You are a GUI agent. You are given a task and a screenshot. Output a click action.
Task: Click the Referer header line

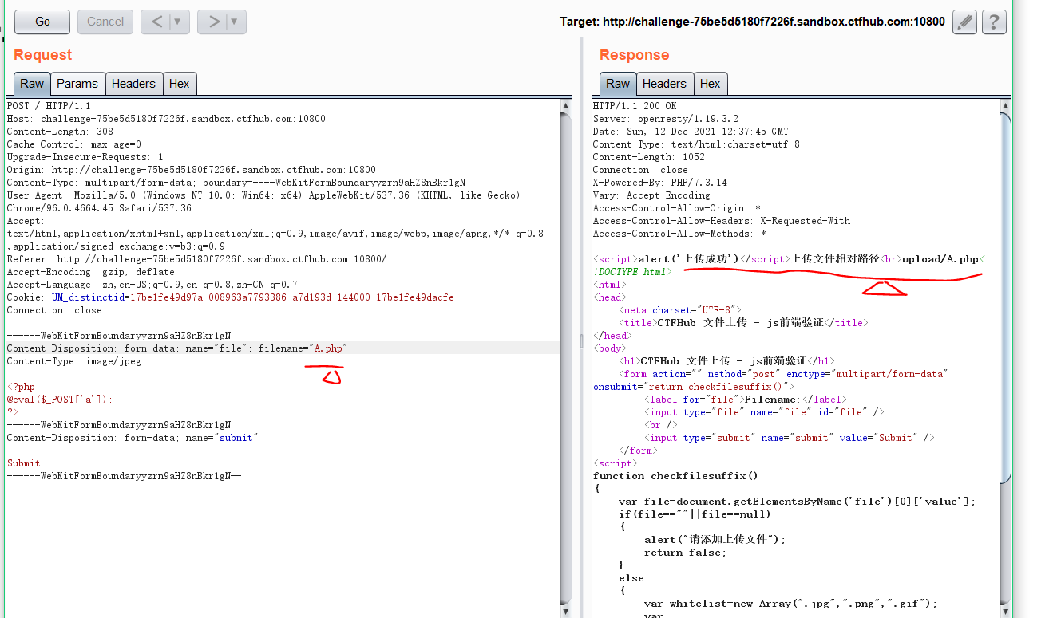point(196,259)
